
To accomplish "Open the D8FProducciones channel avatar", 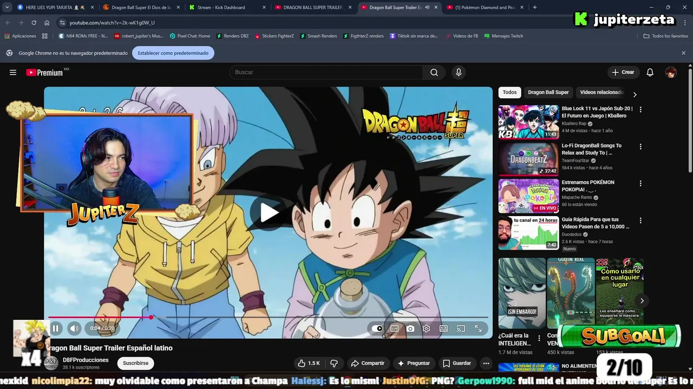I will tap(51, 363).
